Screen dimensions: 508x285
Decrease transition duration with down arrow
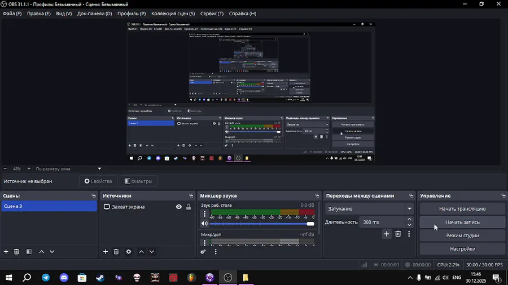(409, 225)
